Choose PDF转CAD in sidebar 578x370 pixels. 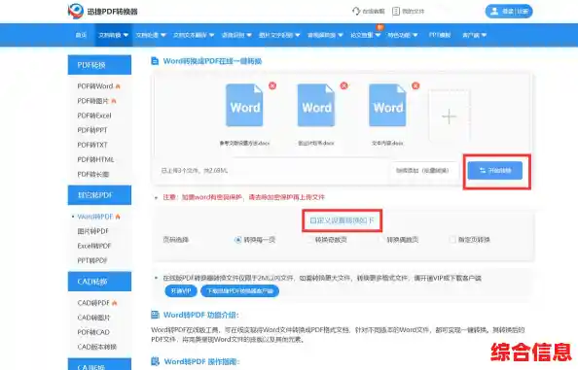(93, 332)
